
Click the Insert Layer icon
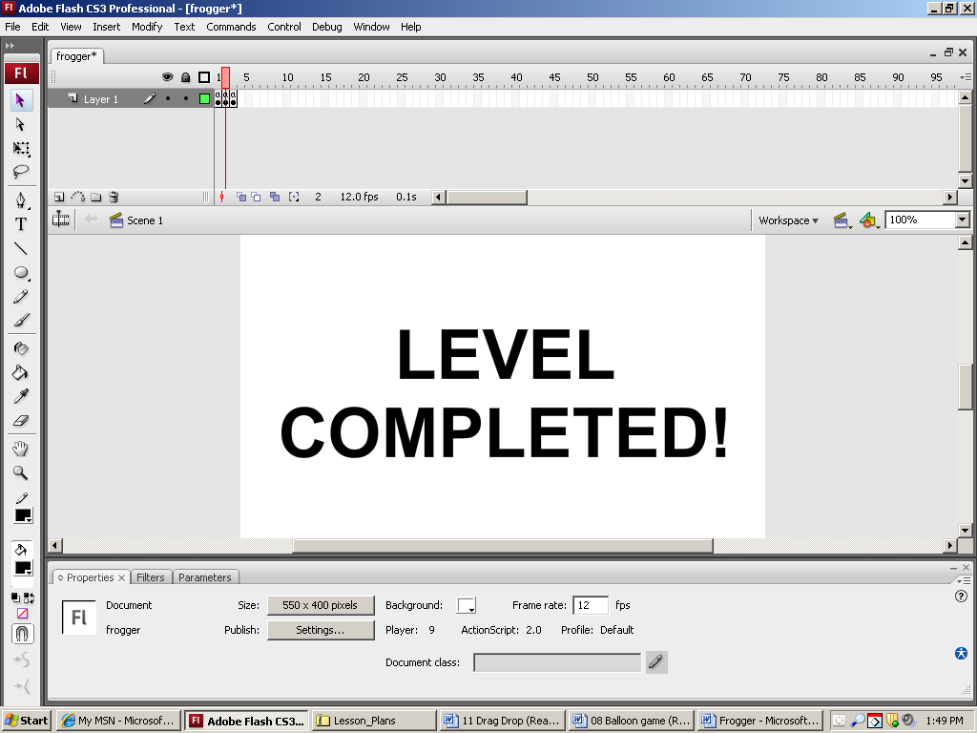point(59,198)
